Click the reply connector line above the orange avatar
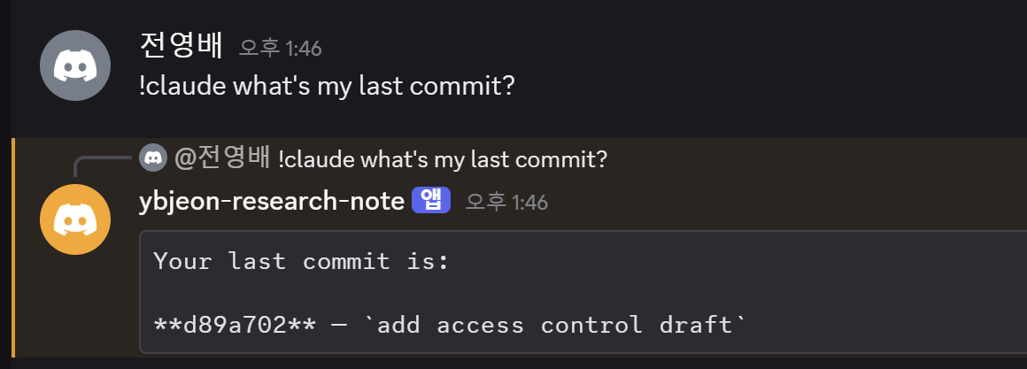 click(x=102, y=166)
